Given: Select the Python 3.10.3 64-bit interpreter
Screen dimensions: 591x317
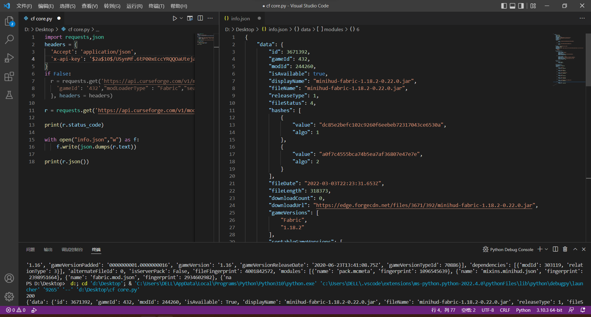Looking at the screenshot, I should (549, 310).
